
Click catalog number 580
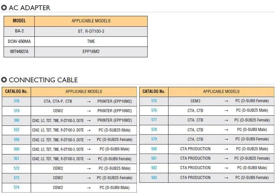154,149
